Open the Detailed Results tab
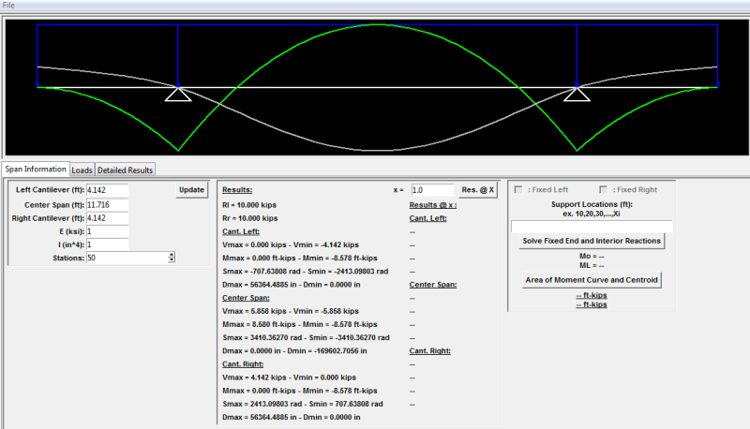This screenshot has width=750, height=429. (x=125, y=170)
